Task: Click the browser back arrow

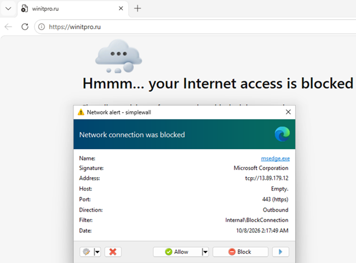Action: pyautogui.click(x=8, y=27)
